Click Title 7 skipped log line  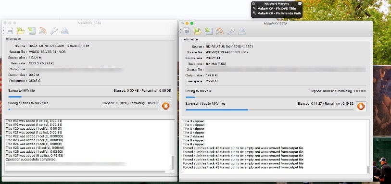(193, 136)
